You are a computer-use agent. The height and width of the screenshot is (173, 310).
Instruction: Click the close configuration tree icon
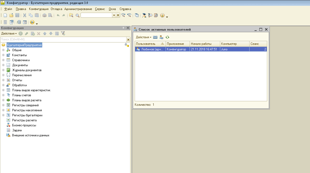point(12,22)
